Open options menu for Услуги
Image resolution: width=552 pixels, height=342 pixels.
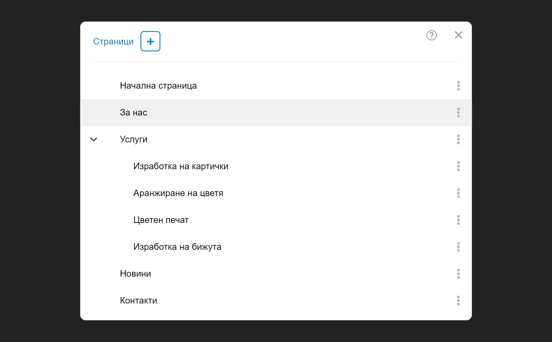pos(458,139)
